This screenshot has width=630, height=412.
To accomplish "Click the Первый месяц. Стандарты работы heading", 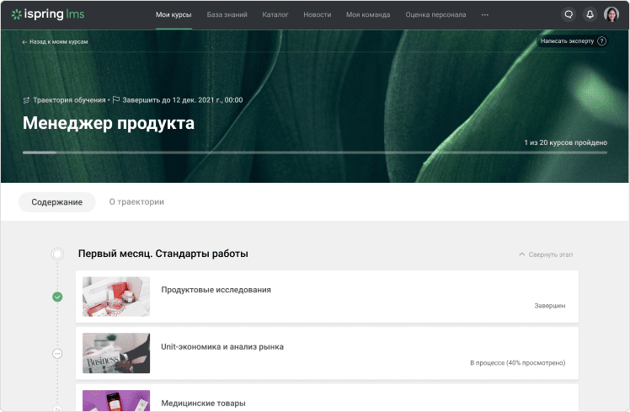I will tap(163, 254).
